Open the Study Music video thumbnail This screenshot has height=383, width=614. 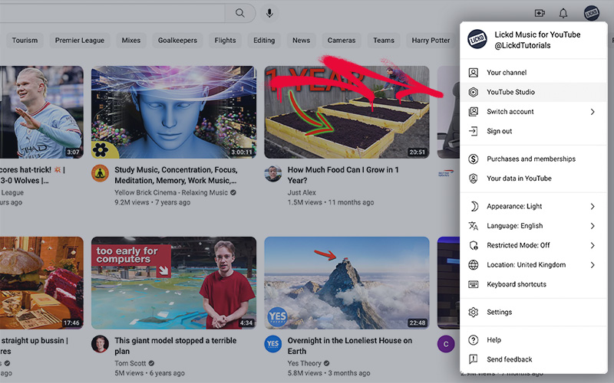coord(174,112)
